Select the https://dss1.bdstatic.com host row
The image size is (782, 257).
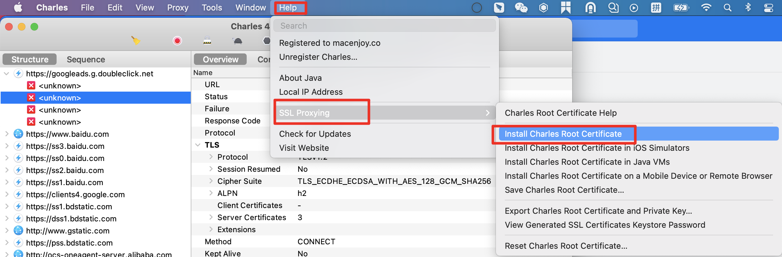96,219
